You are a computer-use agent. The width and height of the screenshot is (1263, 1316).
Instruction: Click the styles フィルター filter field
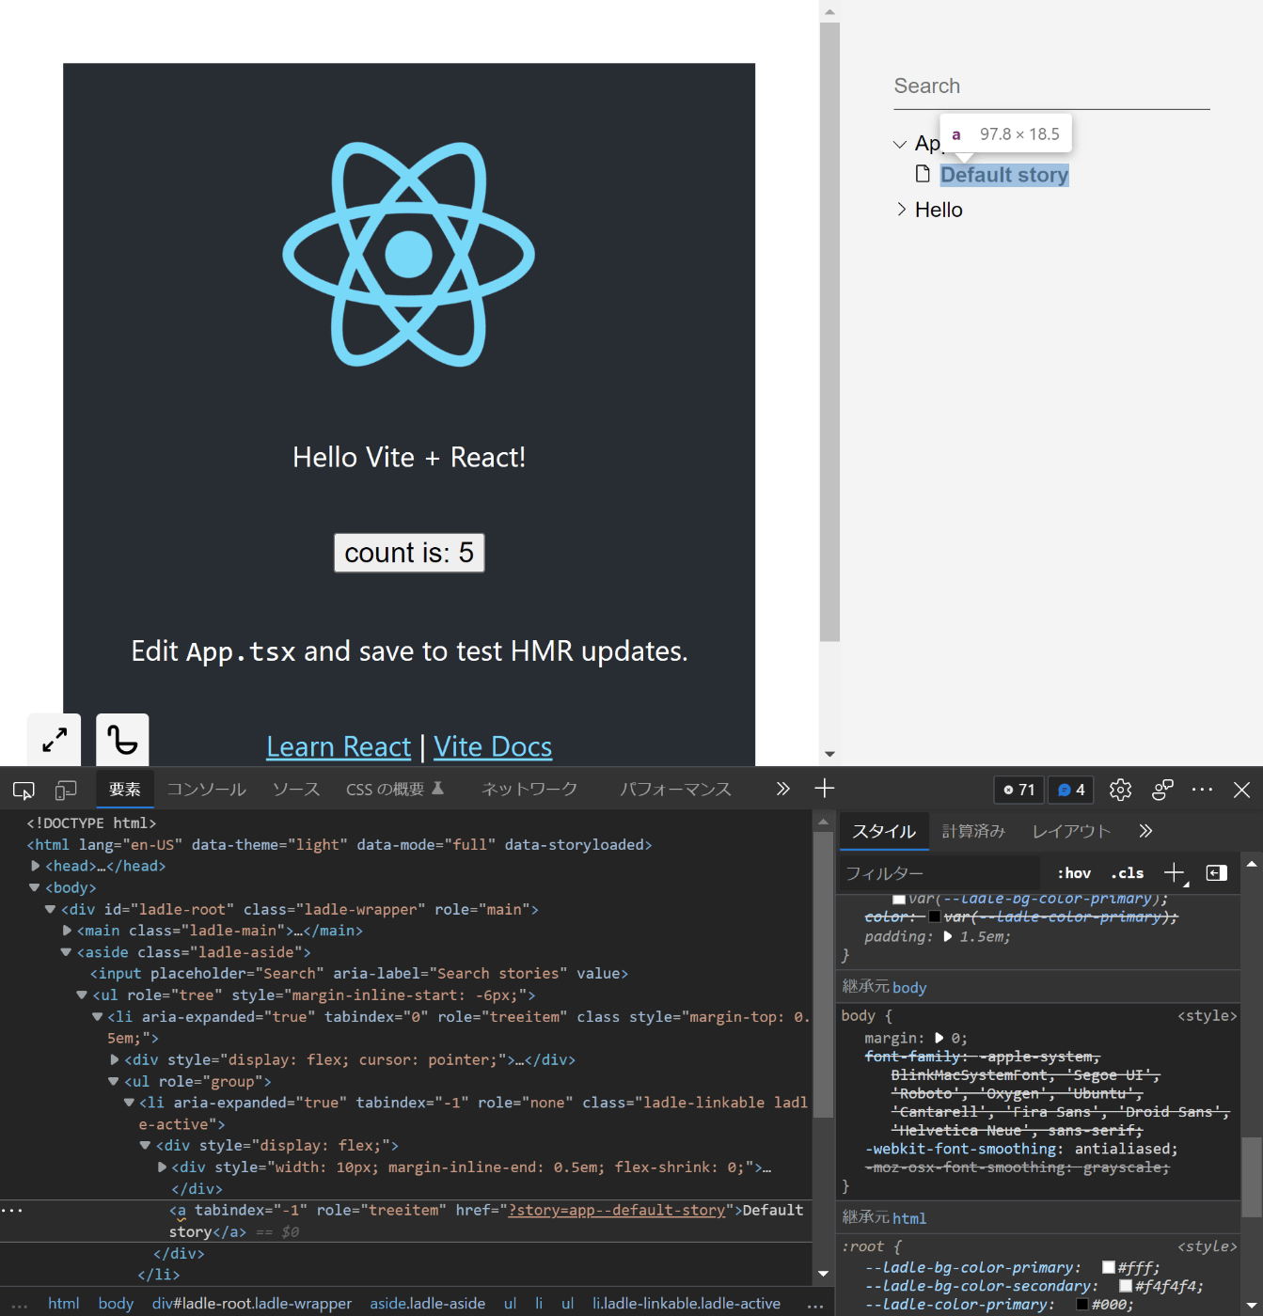click(x=940, y=873)
